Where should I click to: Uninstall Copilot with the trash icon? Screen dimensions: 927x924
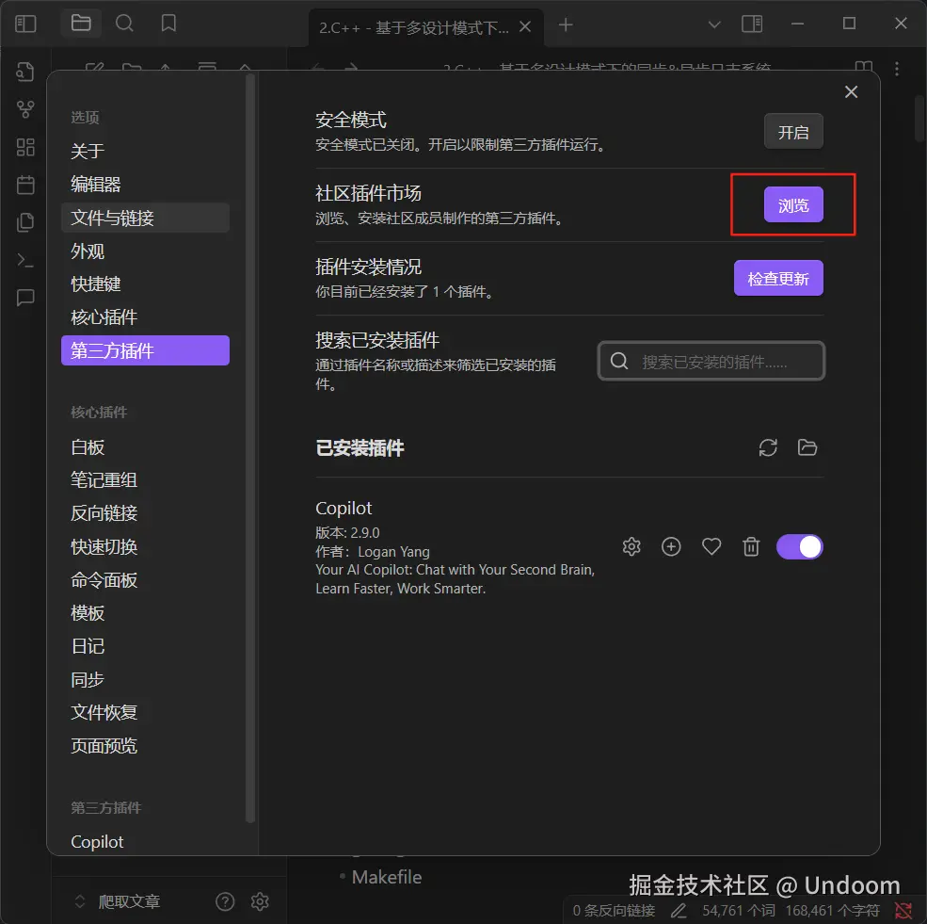(x=751, y=546)
